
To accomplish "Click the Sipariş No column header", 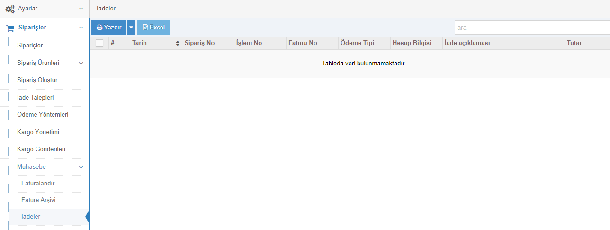I will [208, 43].
